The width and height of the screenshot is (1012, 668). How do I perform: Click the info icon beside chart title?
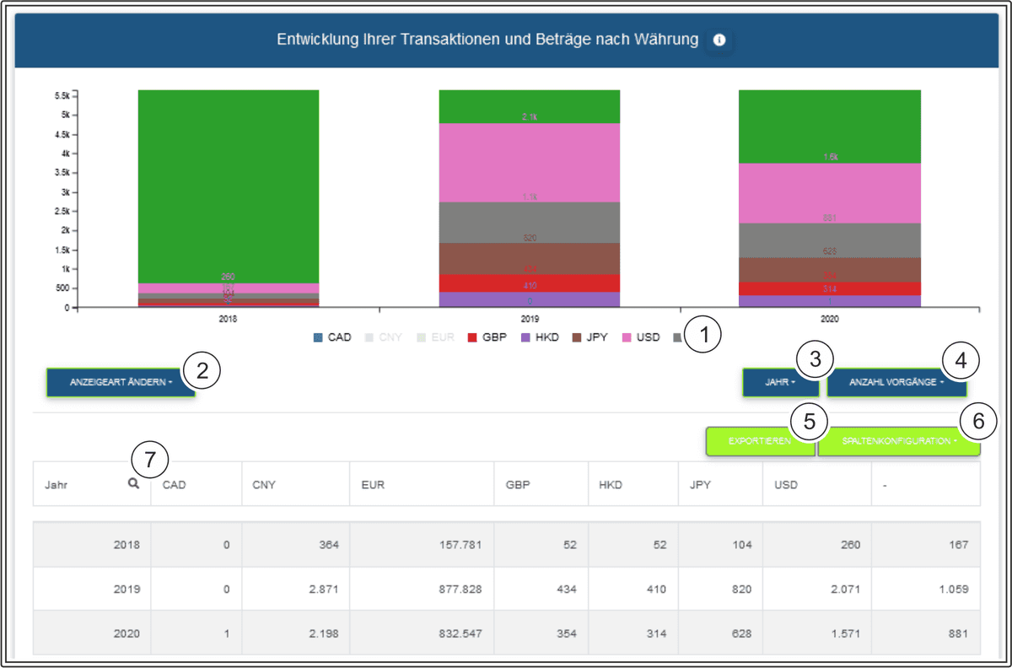(719, 40)
